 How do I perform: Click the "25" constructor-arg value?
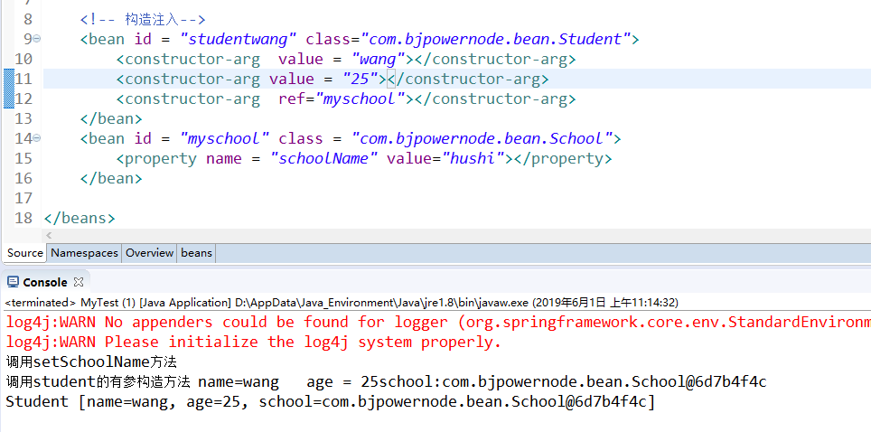(361, 79)
